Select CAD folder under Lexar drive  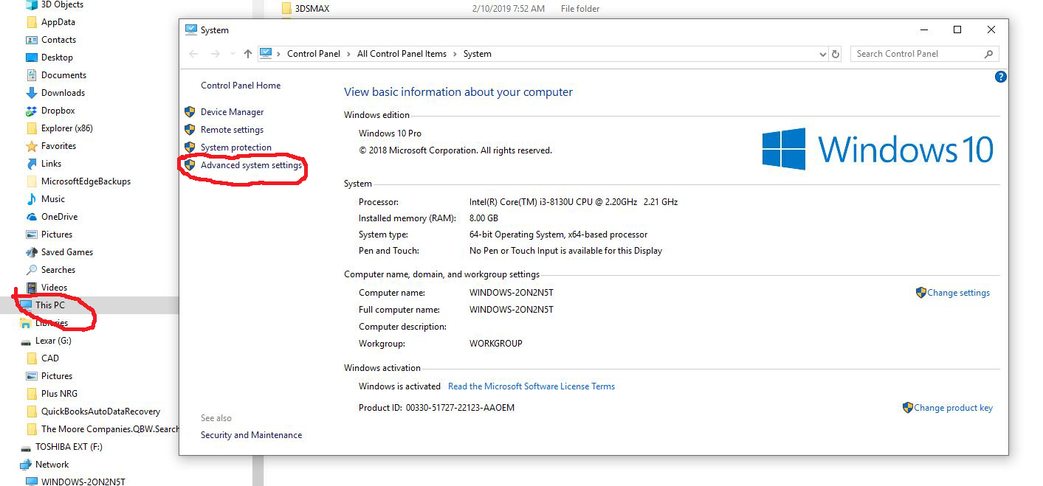(50, 358)
